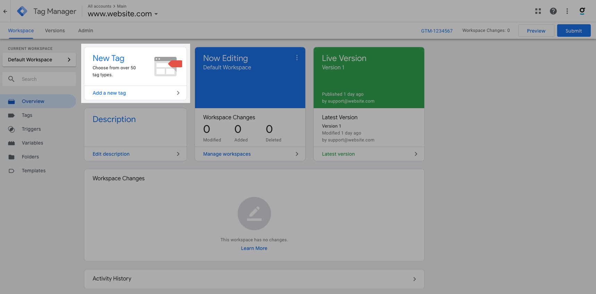596x294 pixels.
Task: Click the GTM-1234567 container ID
Action: click(x=437, y=31)
